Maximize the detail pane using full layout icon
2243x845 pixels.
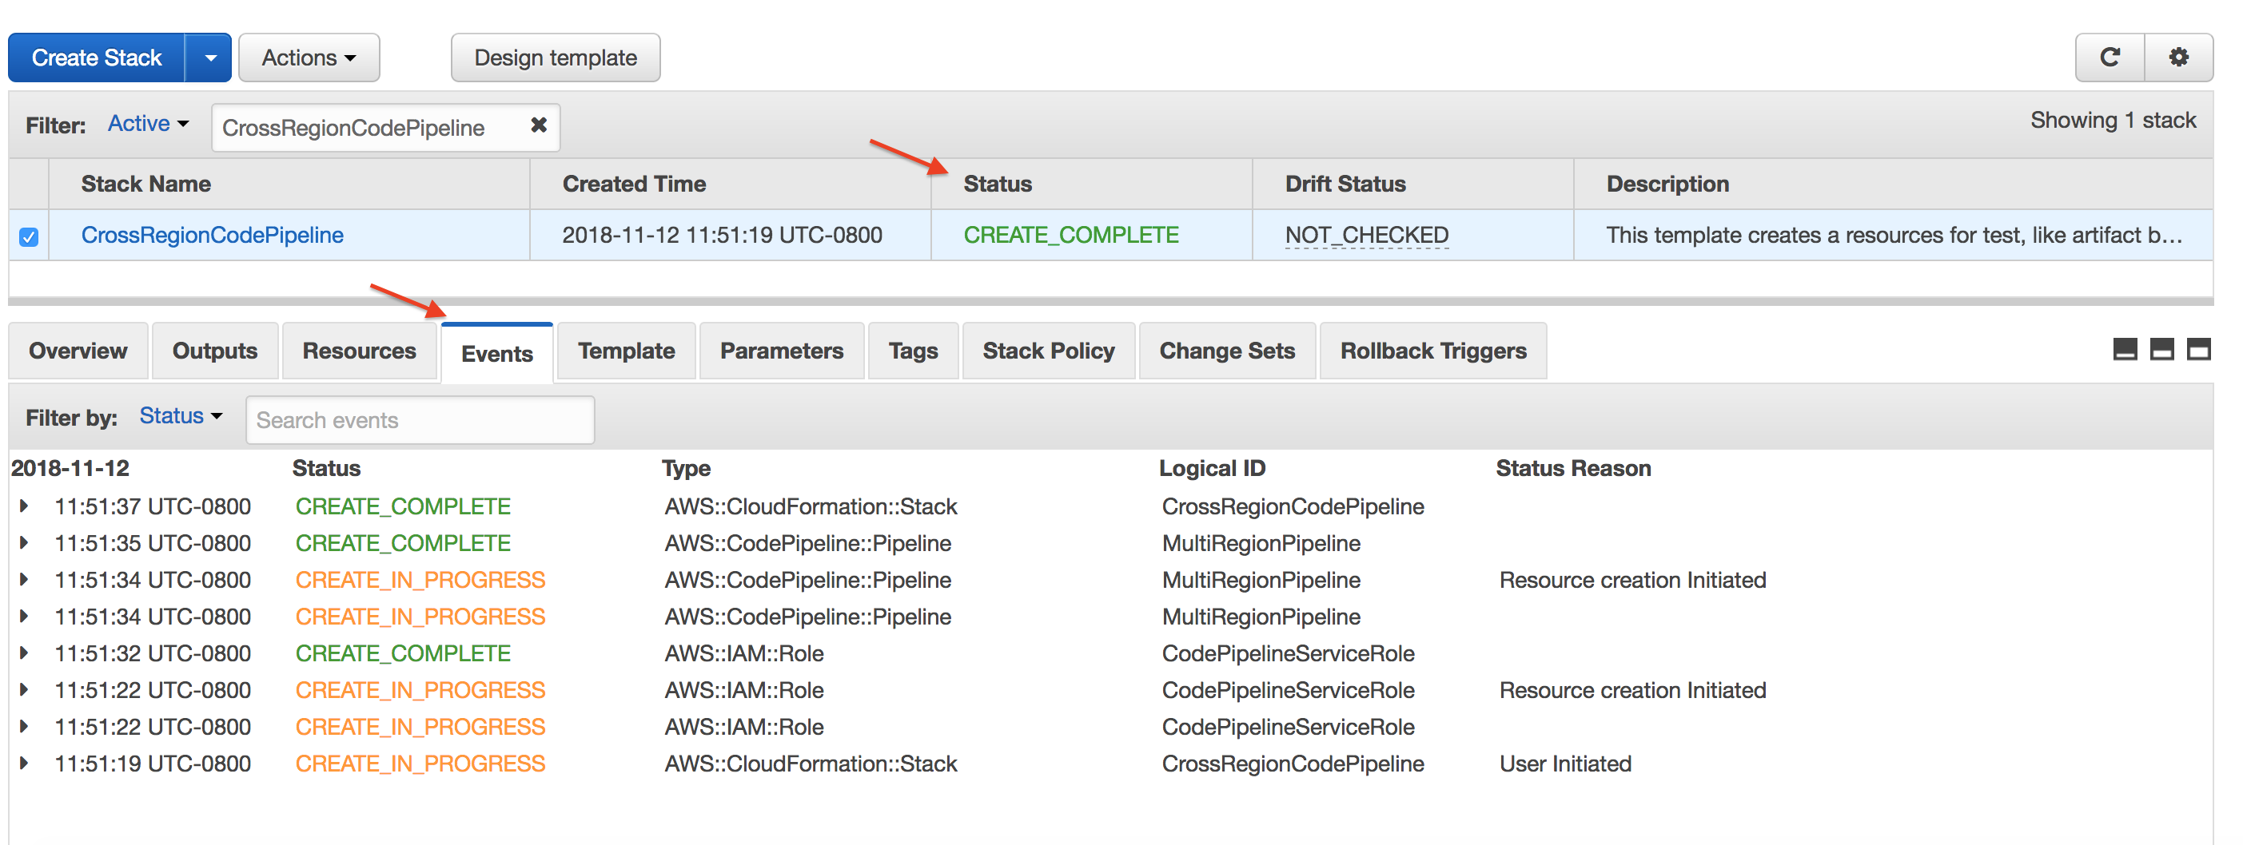[2198, 350]
